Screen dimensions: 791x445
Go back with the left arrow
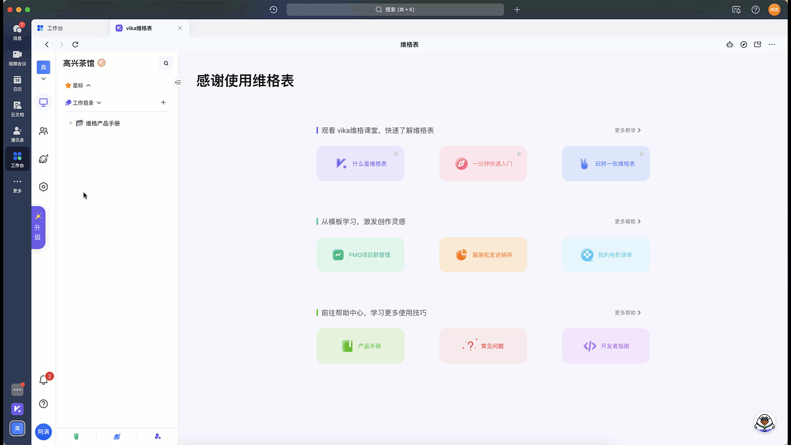point(47,44)
